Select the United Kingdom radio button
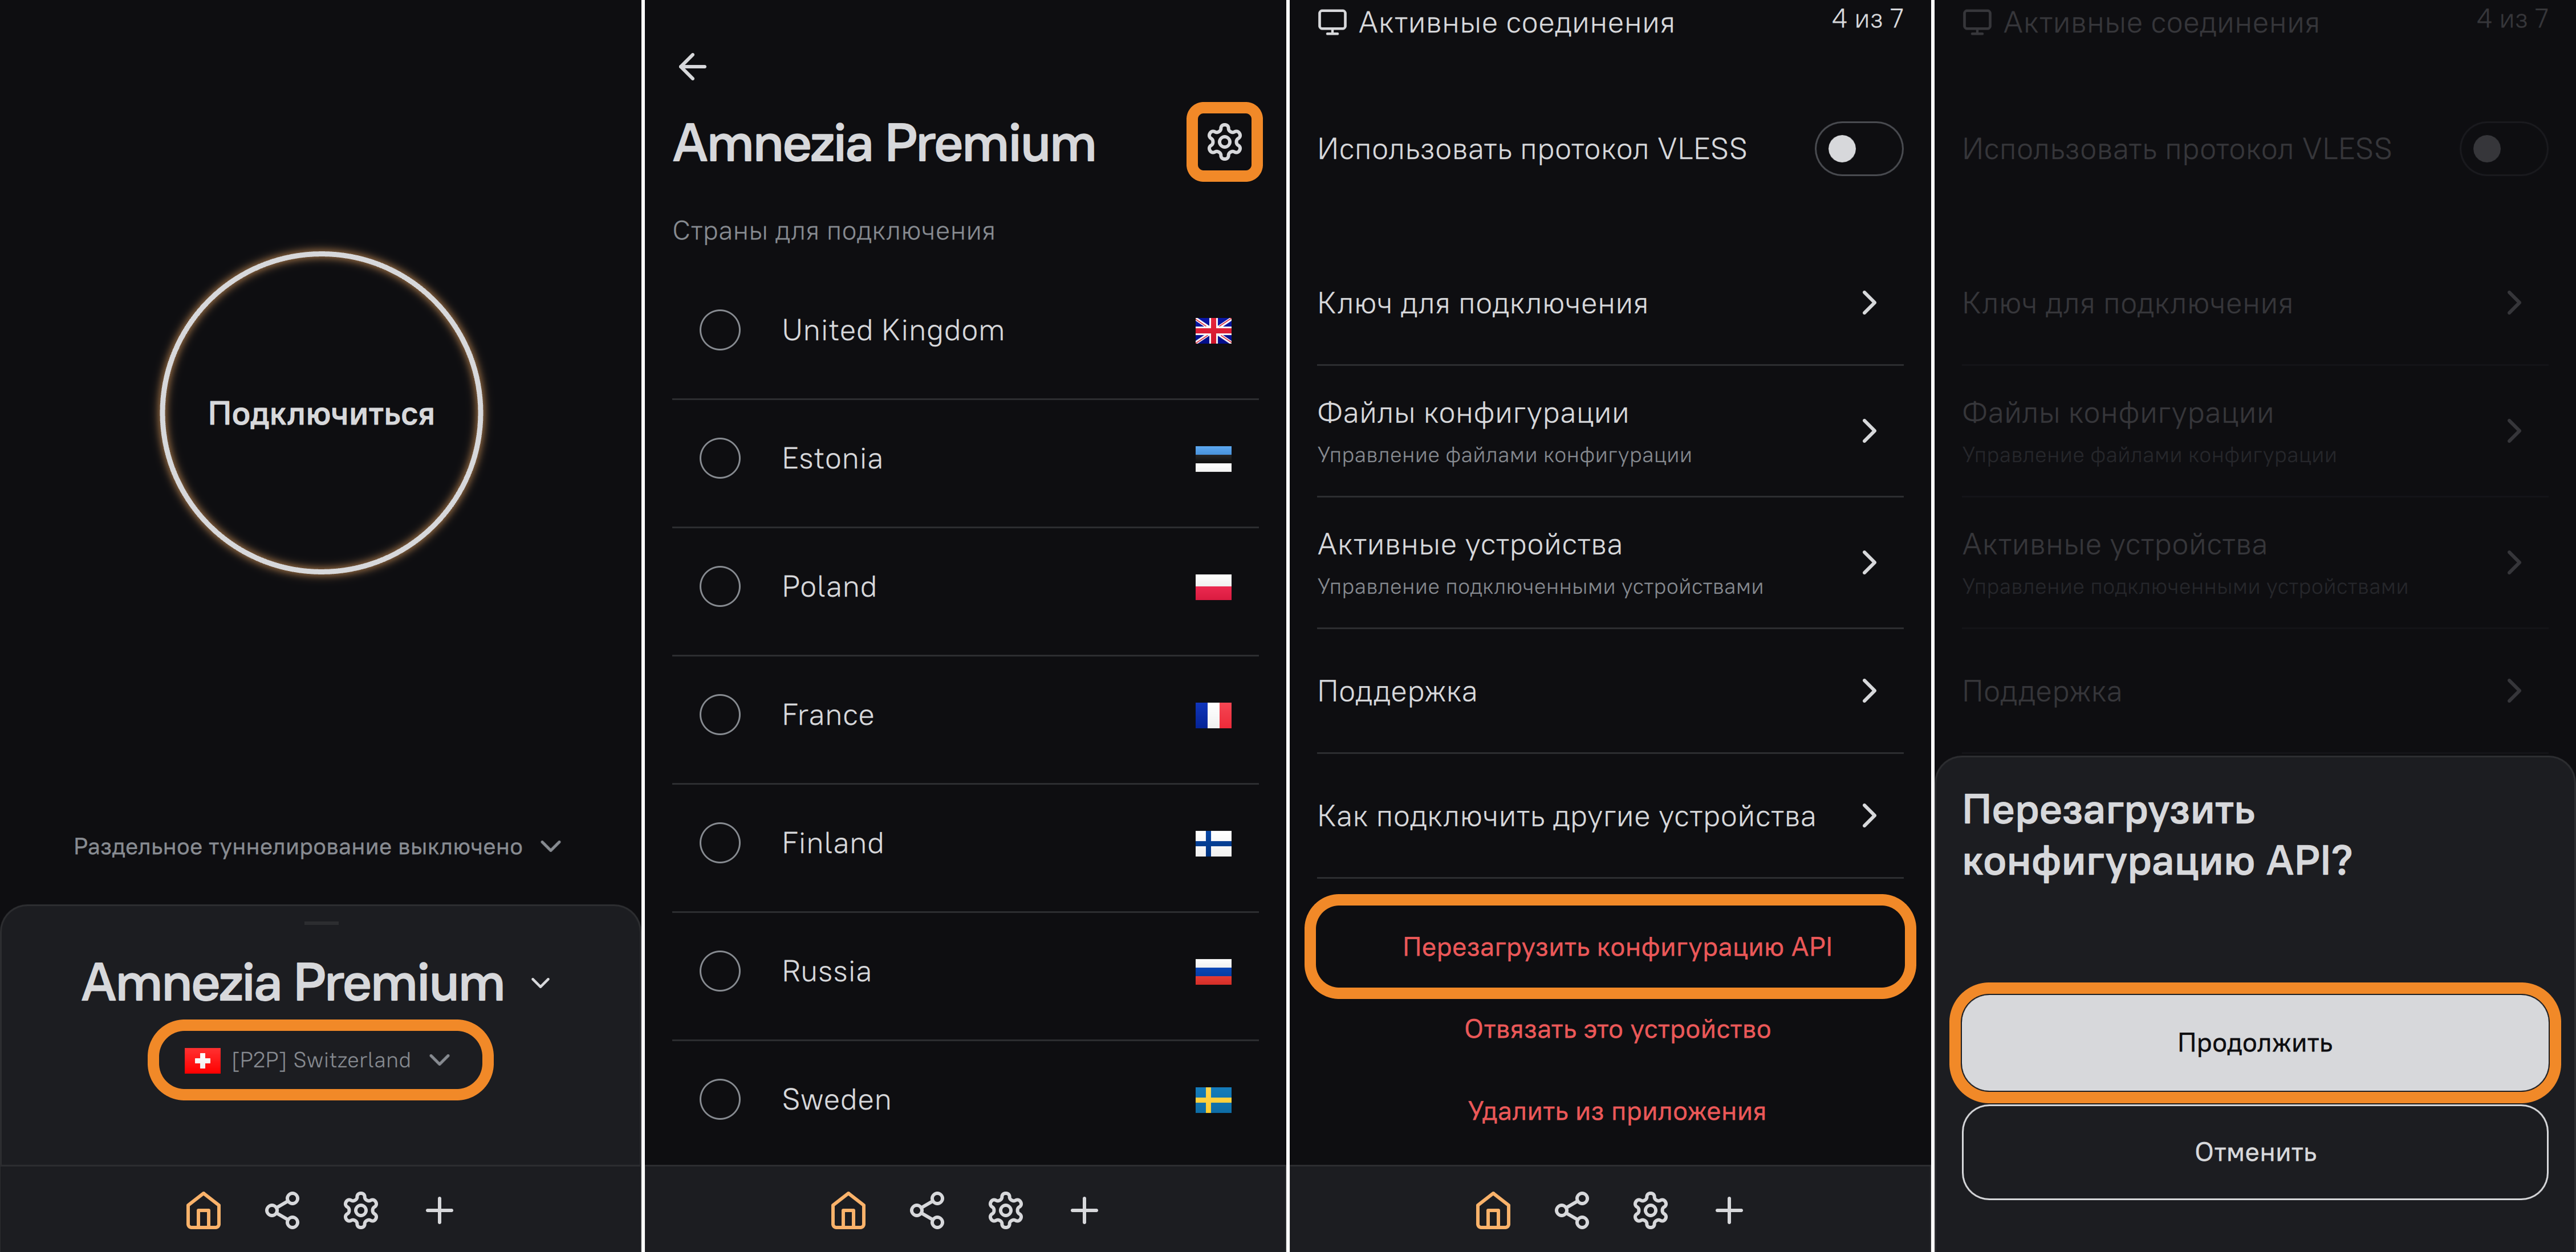This screenshot has height=1252, width=2576. click(720, 330)
